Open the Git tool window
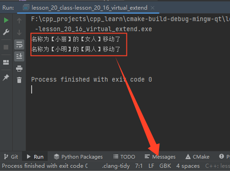Viewport: 230px width, 171px height. pyautogui.click(x=11, y=157)
